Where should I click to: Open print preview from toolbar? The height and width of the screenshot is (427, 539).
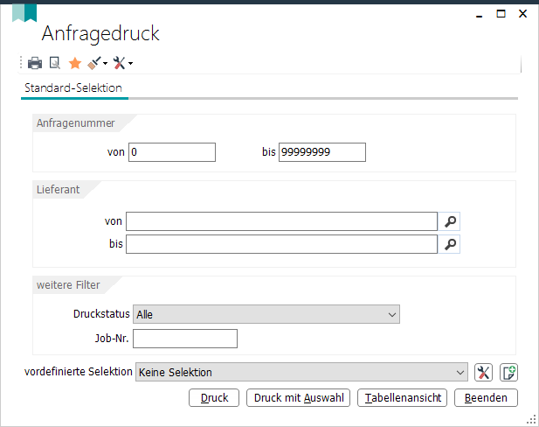pos(55,63)
